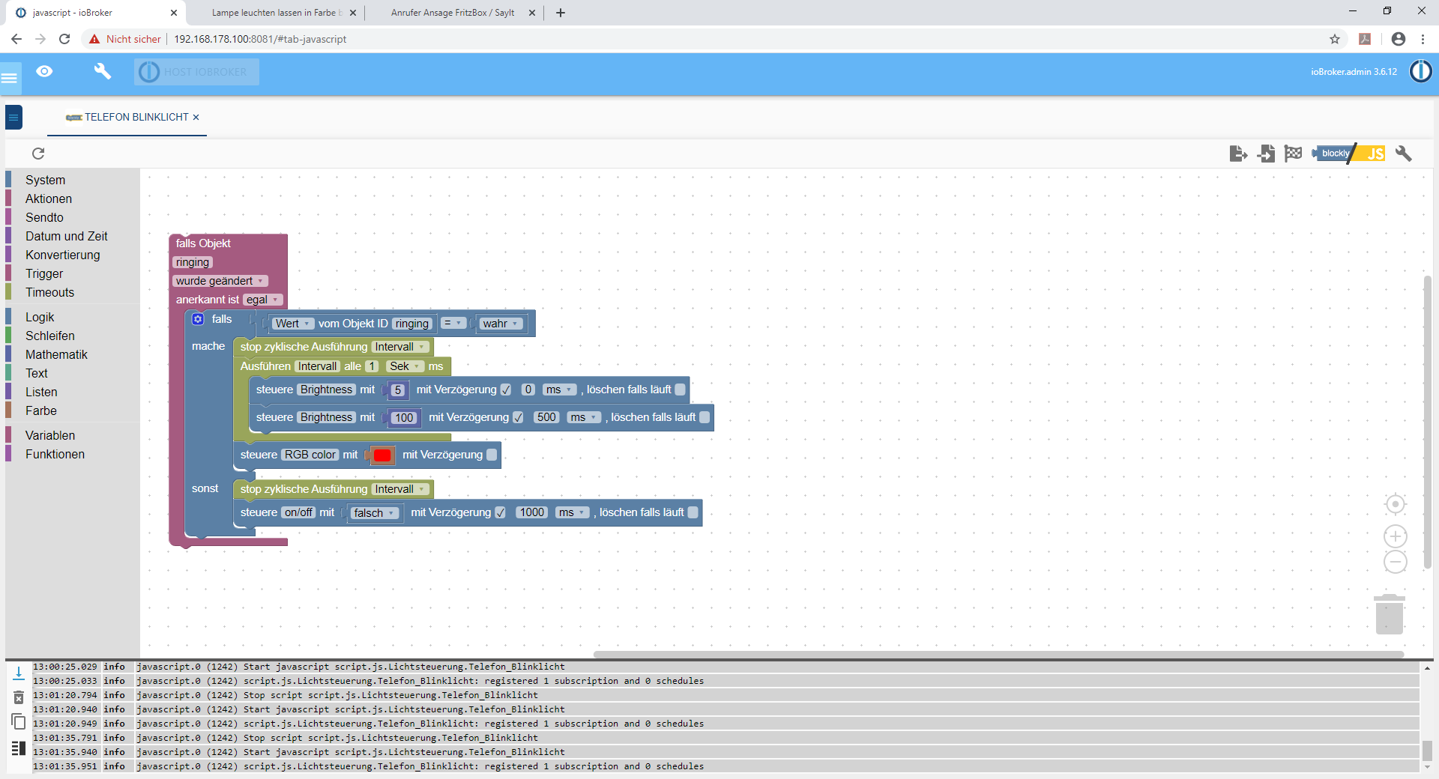Click the Blockly trash can

(1390, 614)
